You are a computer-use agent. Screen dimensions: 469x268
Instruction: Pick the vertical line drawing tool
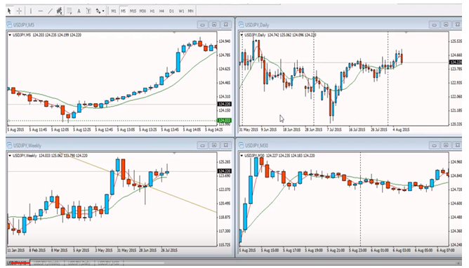coord(30,11)
